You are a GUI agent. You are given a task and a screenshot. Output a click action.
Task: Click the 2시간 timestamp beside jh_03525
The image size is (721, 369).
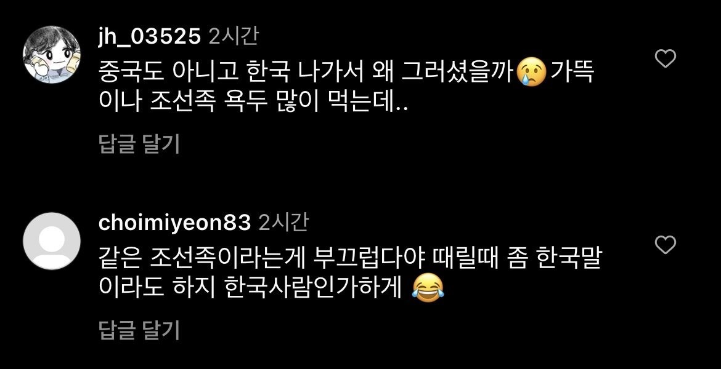tap(233, 37)
